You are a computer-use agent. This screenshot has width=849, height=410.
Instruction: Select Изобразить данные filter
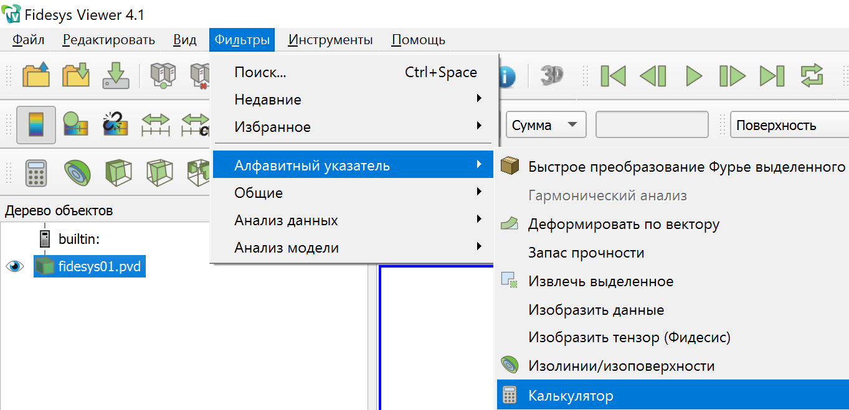click(673, 310)
